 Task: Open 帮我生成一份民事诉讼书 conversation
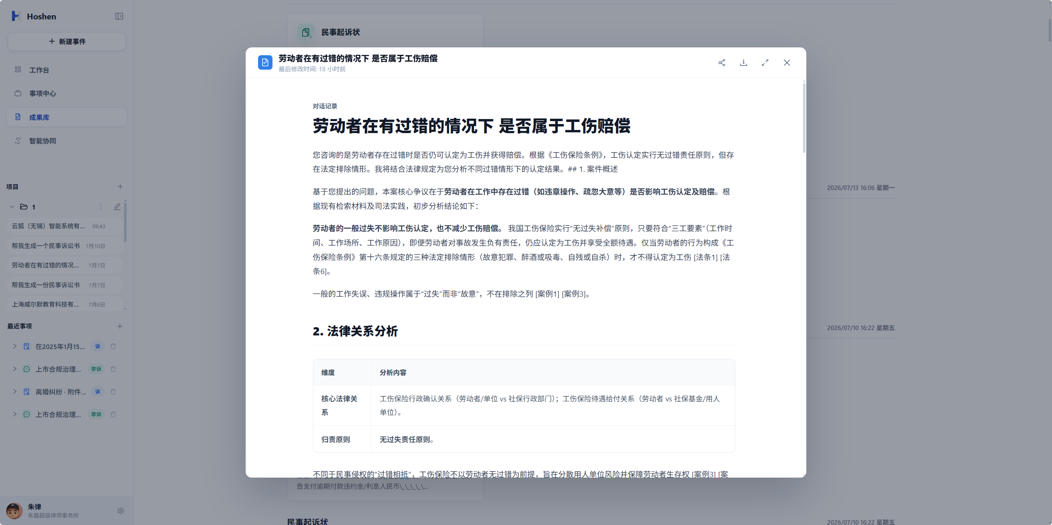coord(65,285)
